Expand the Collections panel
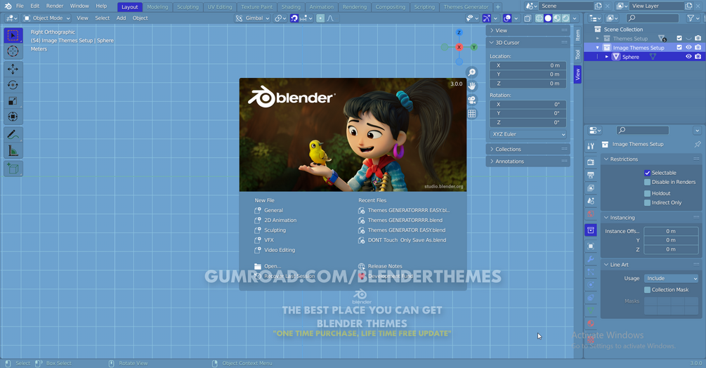Screen dimensions: 706x368 [x=528, y=150]
